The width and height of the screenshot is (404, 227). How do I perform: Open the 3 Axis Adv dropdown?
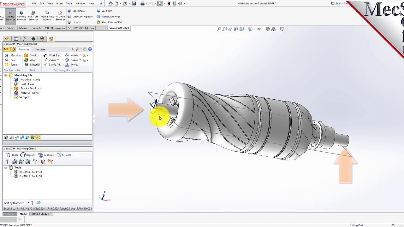(x=53, y=65)
